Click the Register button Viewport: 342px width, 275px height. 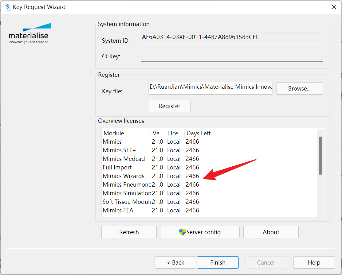(x=170, y=106)
